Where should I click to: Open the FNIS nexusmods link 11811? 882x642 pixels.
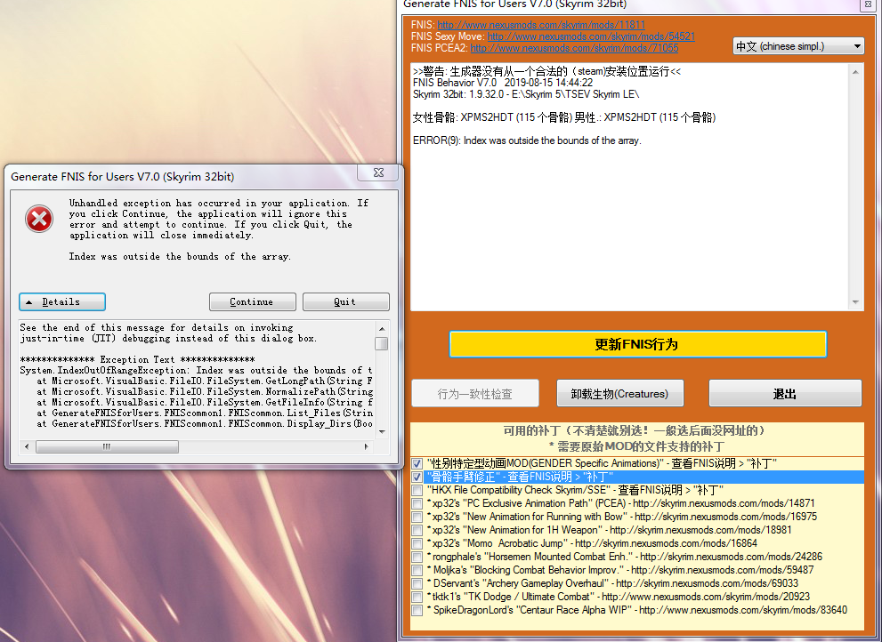point(541,25)
